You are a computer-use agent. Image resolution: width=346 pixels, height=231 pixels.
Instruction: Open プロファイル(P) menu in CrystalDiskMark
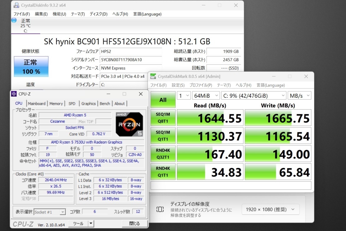[x=201, y=85]
